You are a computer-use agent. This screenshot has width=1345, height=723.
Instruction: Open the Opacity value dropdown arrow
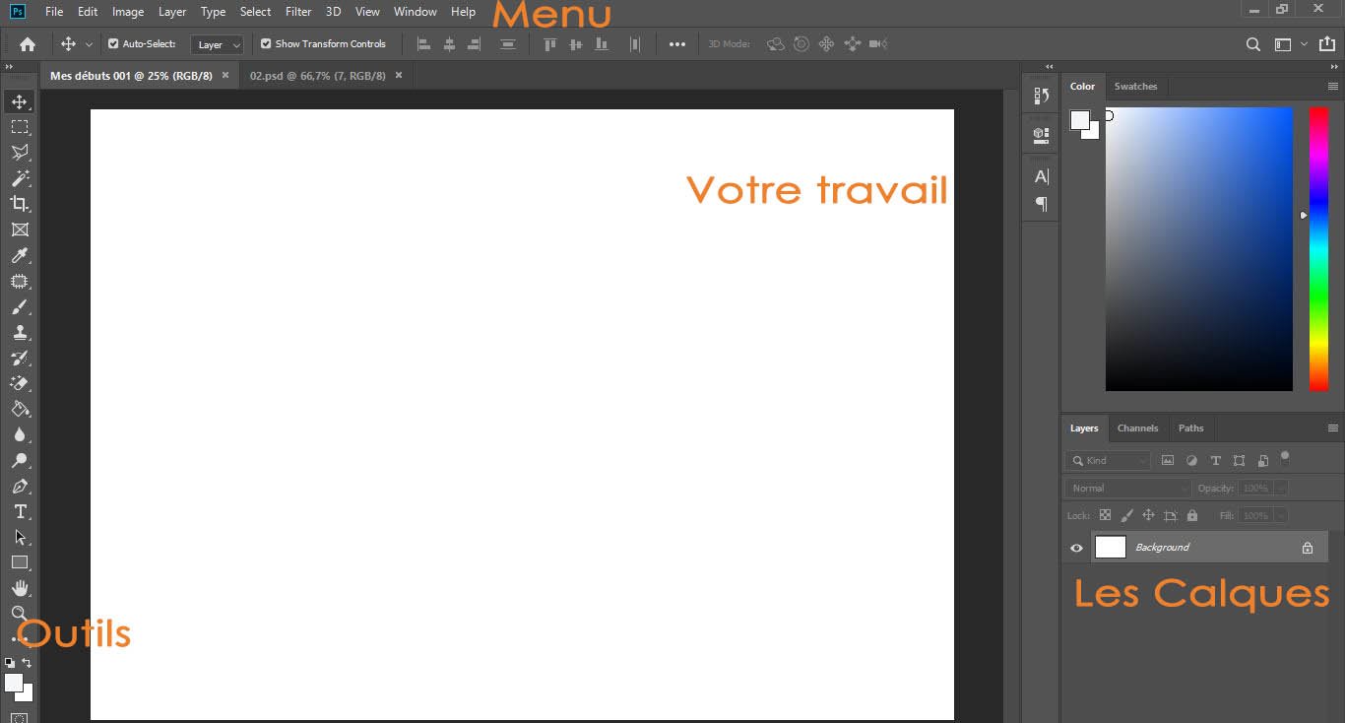[x=1280, y=488]
